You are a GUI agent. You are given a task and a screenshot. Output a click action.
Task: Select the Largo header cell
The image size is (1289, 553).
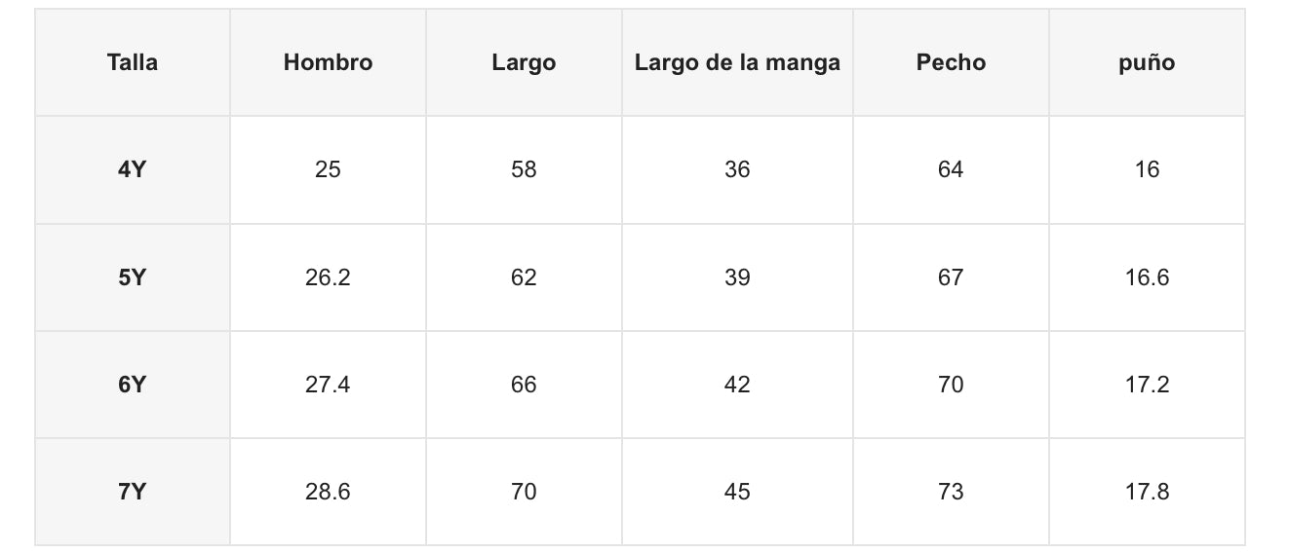pyautogui.click(x=524, y=63)
